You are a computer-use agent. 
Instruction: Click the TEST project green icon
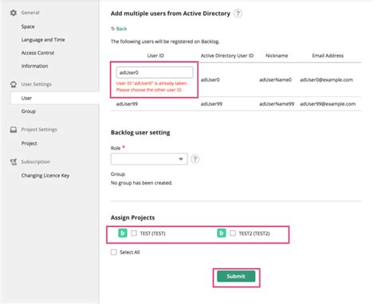[123, 233]
